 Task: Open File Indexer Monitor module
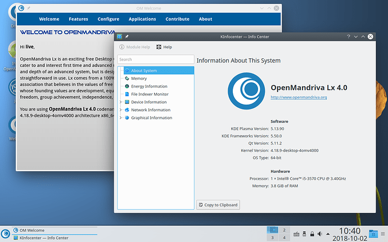150,94
